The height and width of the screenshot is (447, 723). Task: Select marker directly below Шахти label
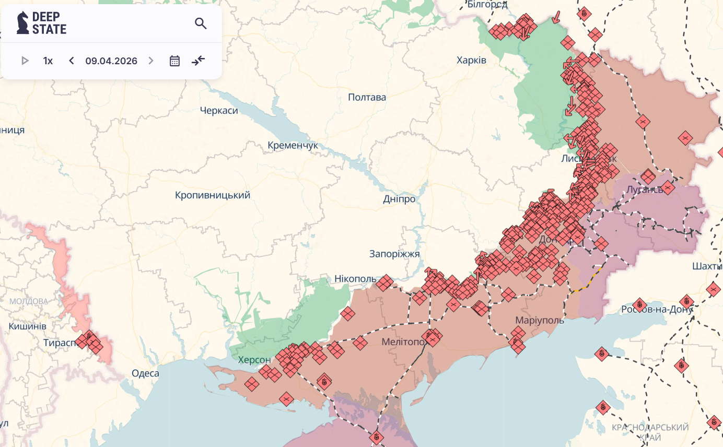(x=713, y=289)
